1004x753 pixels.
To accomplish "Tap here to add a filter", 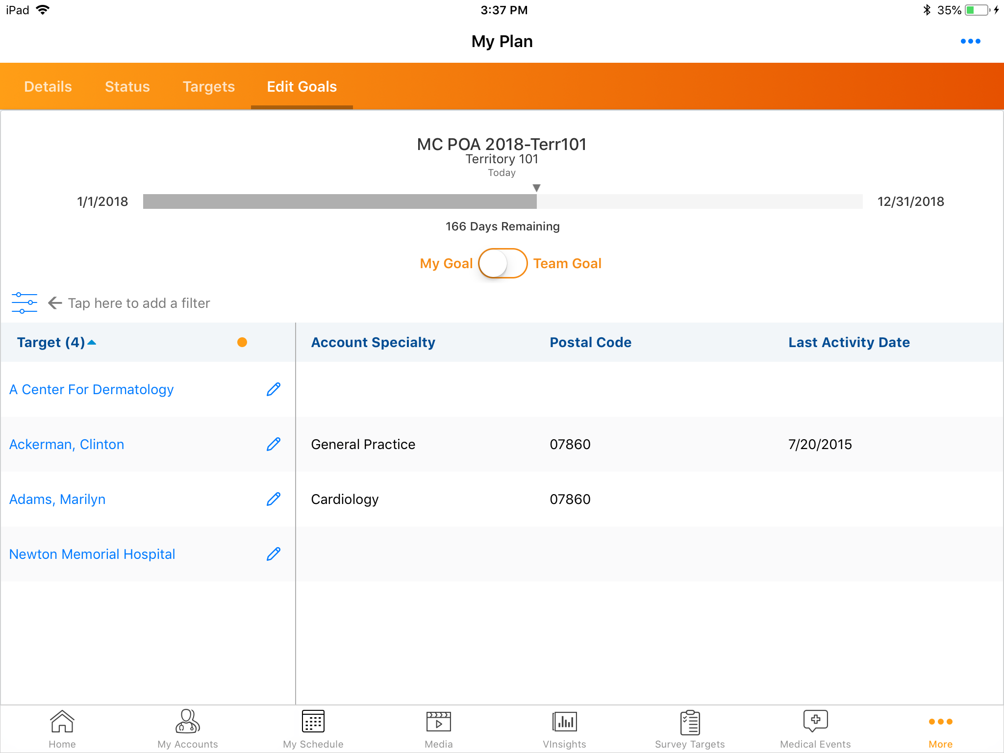I will 139,303.
